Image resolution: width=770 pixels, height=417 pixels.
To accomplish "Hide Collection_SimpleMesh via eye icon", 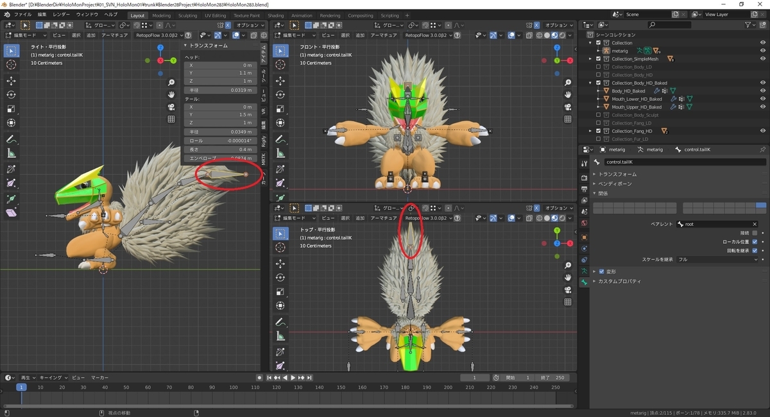I will tap(763, 59).
